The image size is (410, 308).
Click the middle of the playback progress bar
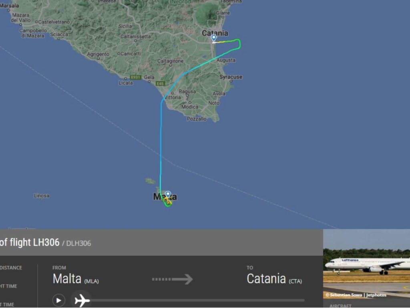coord(197,300)
